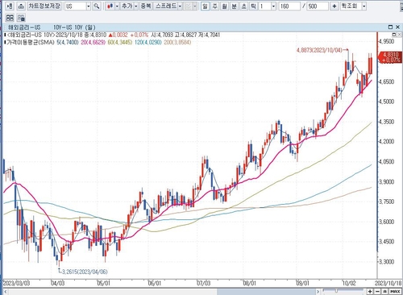Select the 분 minute period toggle
The image size is (403, 295).
coord(234,6)
